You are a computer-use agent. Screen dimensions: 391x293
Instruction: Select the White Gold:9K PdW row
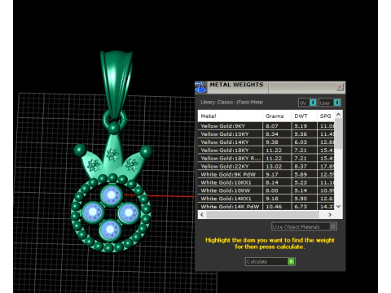266,174
